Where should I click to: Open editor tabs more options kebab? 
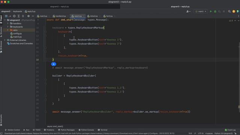(x=238, y=16)
